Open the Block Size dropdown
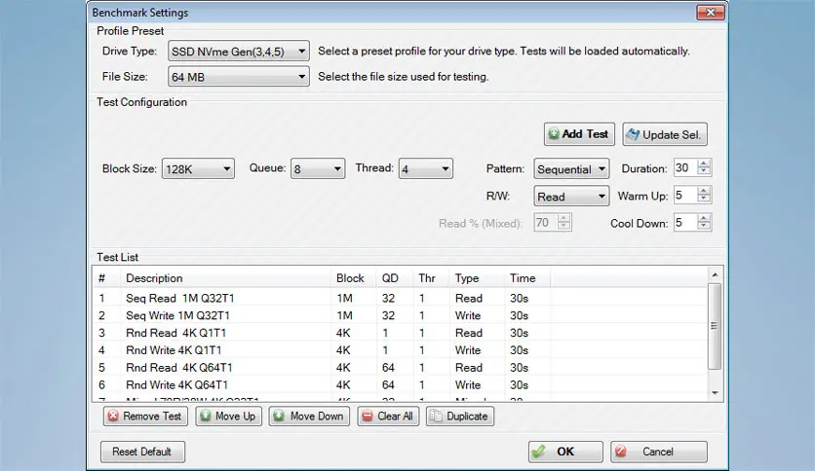Screen dimensions: 815x471 (198, 168)
